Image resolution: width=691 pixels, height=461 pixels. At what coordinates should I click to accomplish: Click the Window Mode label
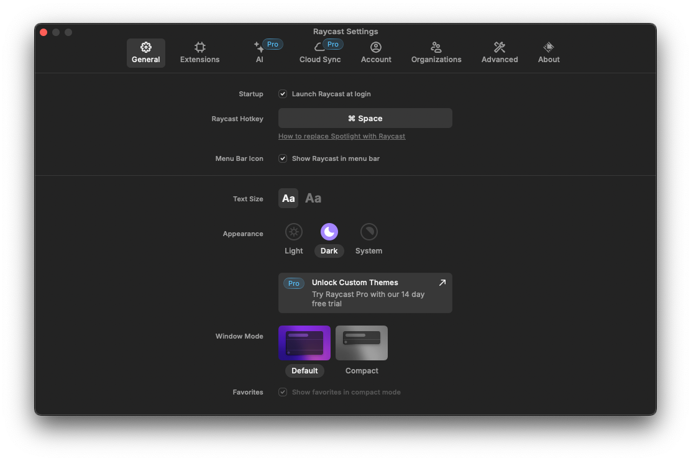point(239,336)
